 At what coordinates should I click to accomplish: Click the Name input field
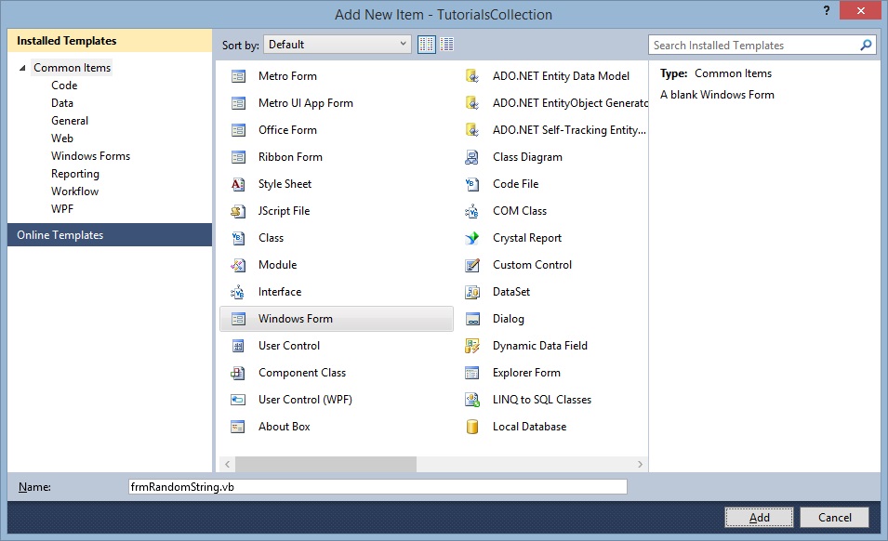378,487
